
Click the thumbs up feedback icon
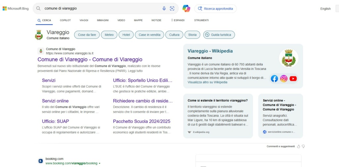(299, 146)
